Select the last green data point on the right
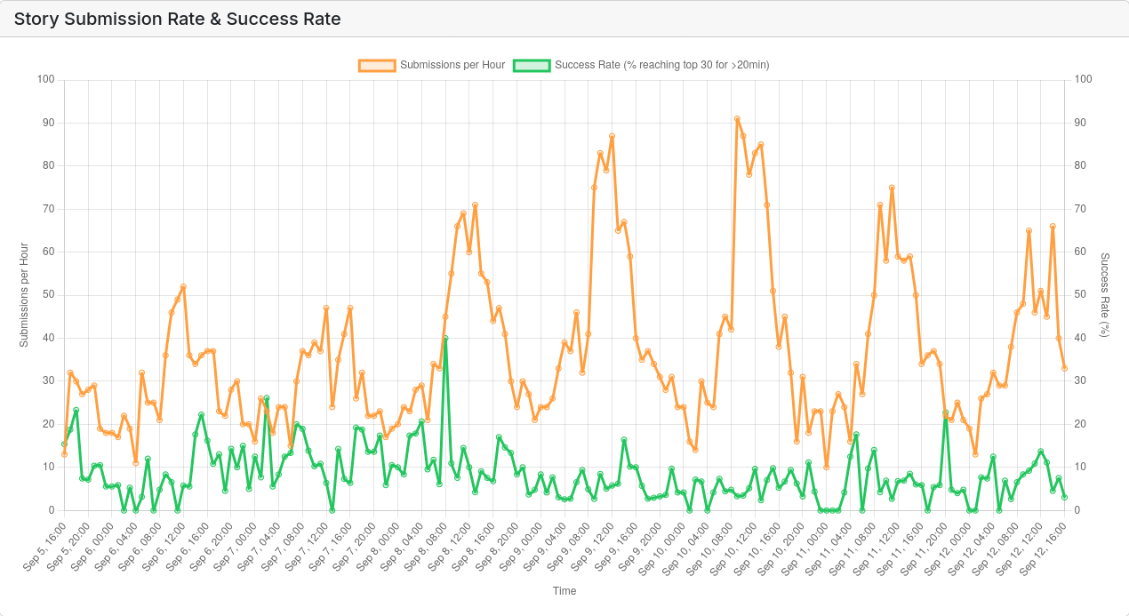1129x616 pixels. click(1064, 498)
